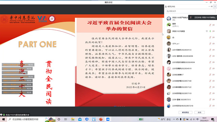Viewport: 217px width, 122px height.
Task: Toggle muted mic icon for member @.
Action: point(210,37)
